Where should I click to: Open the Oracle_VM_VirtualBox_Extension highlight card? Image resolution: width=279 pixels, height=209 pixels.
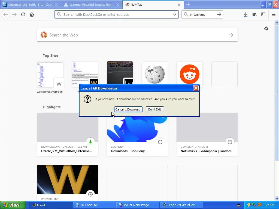click(68, 134)
